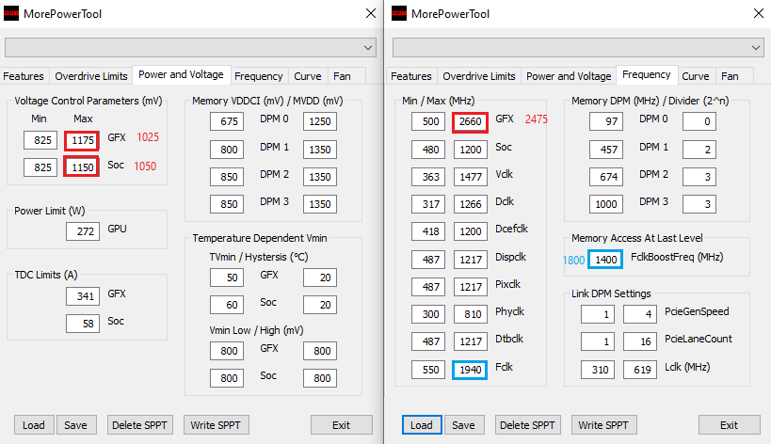Open the Curve tab in the left window

(x=308, y=76)
